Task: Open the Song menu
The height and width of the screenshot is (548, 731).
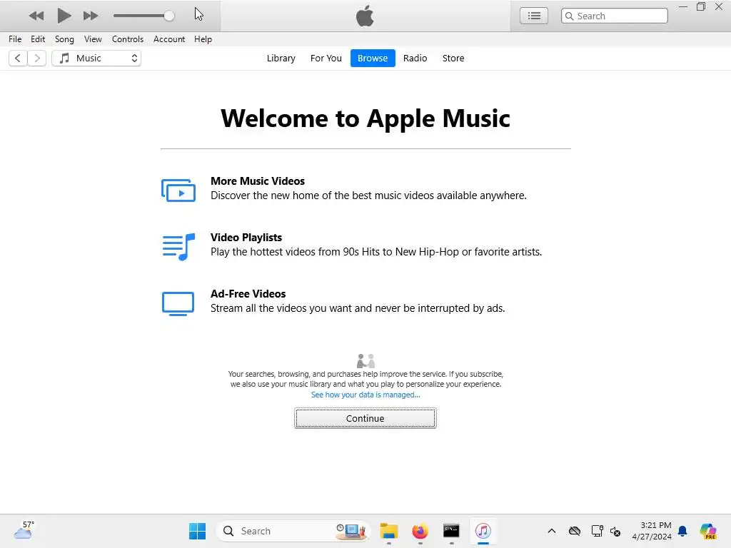Action: [x=64, y=39]
